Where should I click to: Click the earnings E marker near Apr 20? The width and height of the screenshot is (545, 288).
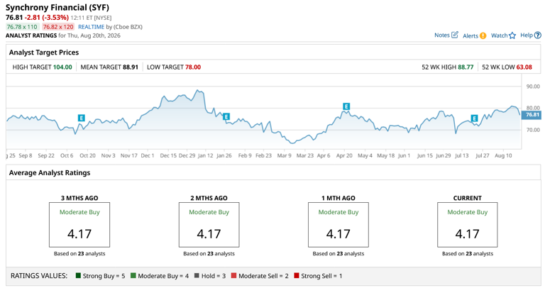[346, 106]
